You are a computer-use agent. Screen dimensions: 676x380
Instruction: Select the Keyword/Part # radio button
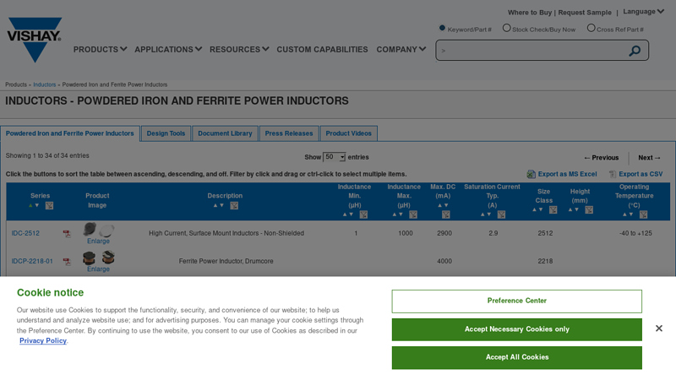(442, 28)
